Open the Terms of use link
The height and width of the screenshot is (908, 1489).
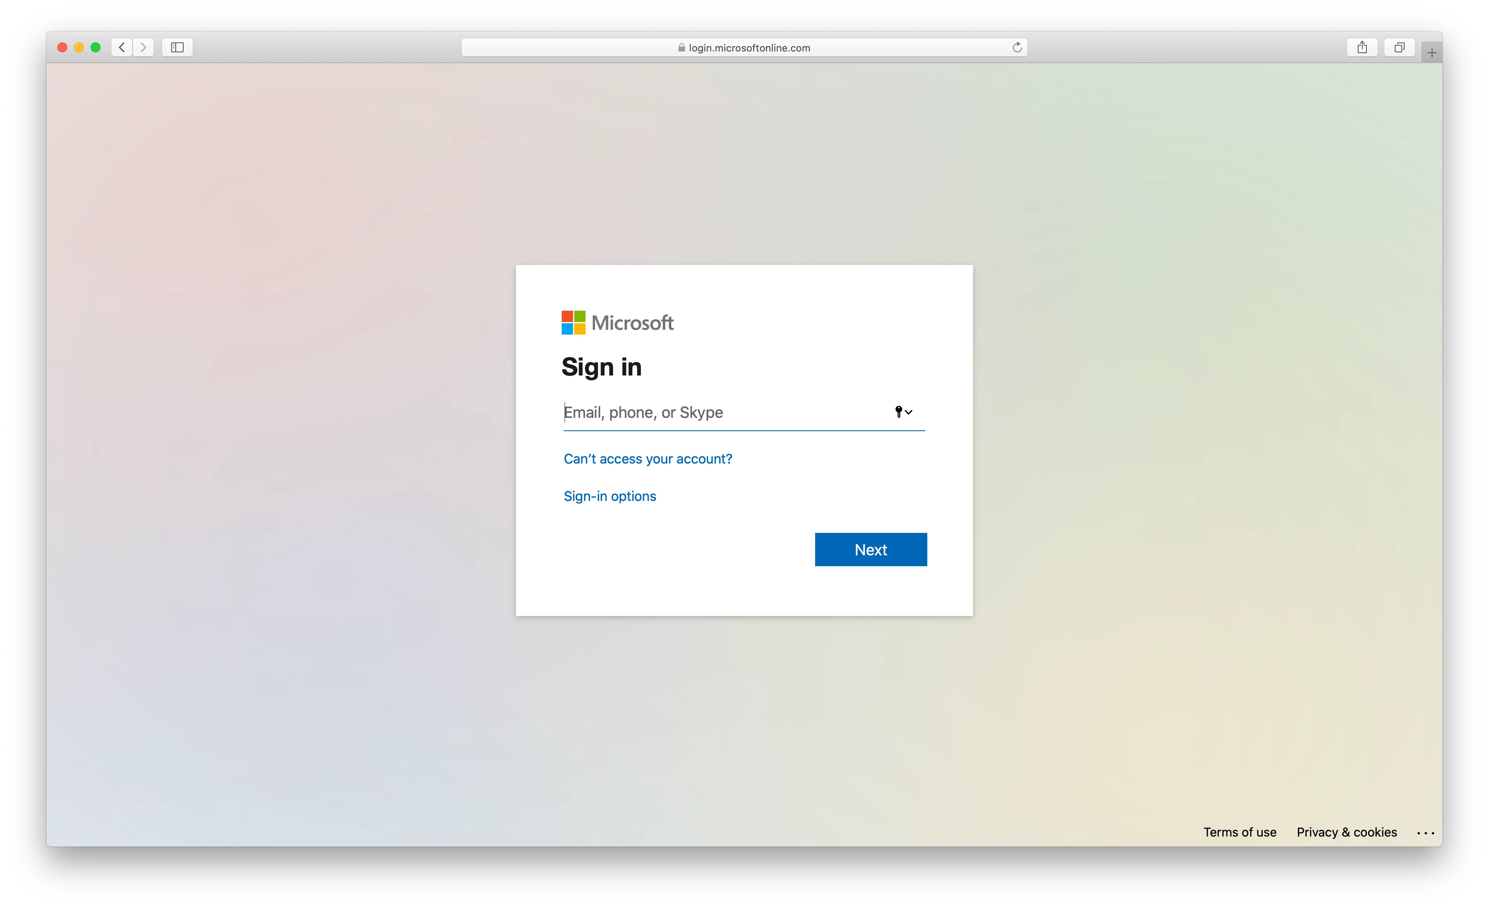tap(1239, 832)
